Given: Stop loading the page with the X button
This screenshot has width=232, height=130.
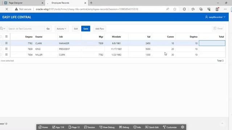Looking at the screenshot, I should click(x=7, y=9).
